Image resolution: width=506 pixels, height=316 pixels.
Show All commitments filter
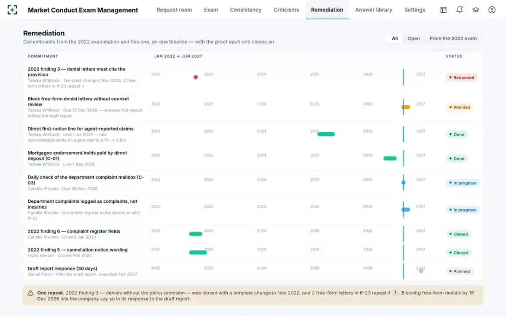395,38
